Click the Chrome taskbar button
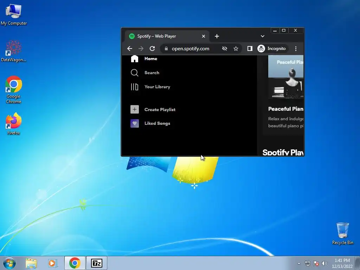This screenshot has height=270, width=360. [x=75, y=263]
